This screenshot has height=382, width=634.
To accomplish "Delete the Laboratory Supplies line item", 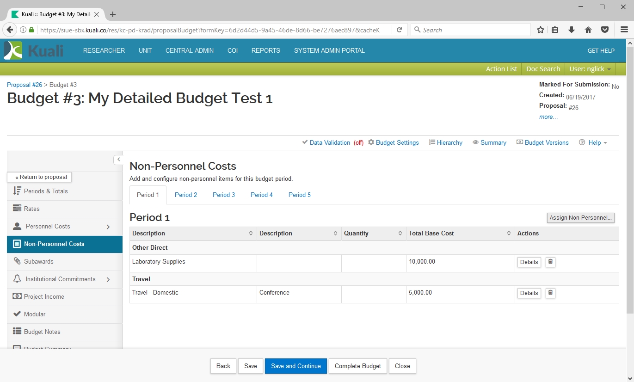I will pos(550,262).
